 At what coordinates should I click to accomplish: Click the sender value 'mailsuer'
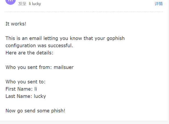(64, 67)
